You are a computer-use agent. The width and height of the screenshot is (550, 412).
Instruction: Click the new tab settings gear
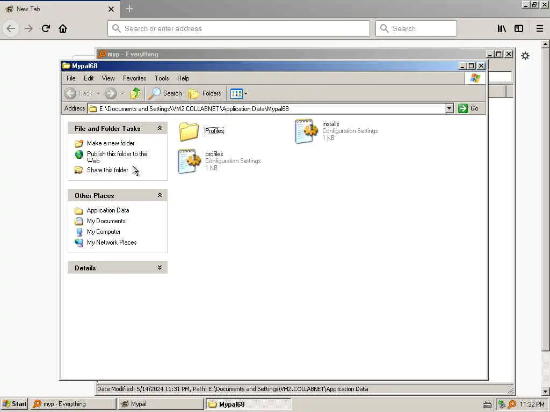pyautogui.click(x=525, y=56)
